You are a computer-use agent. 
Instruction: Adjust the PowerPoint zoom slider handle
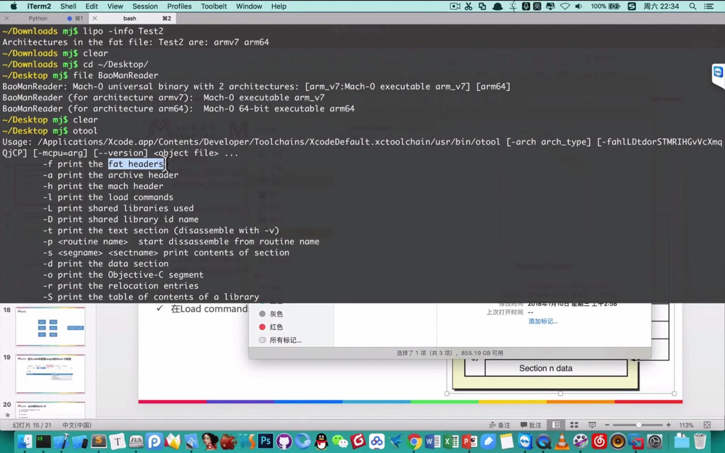639,425
